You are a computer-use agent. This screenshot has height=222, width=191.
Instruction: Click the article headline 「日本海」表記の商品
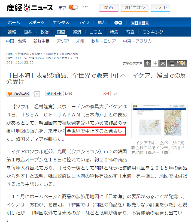pos(96,78)
